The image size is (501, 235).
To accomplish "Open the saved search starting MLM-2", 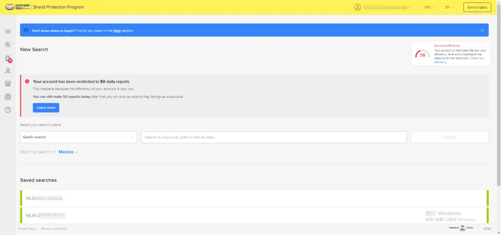I will pos(254,216).
